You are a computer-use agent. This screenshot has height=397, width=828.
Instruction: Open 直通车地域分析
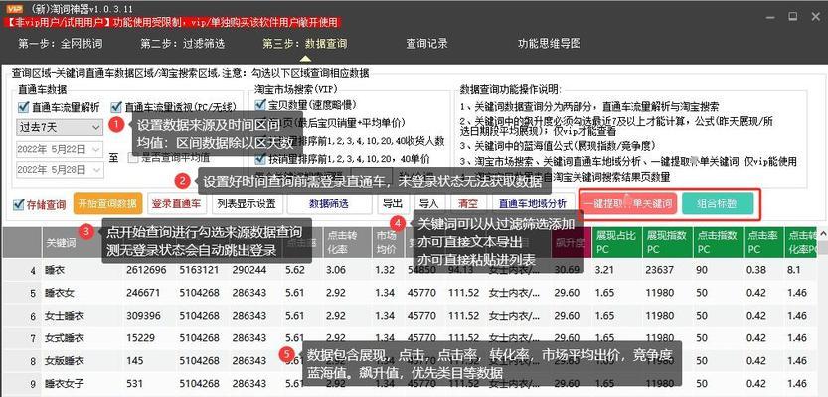coord(533,204)
